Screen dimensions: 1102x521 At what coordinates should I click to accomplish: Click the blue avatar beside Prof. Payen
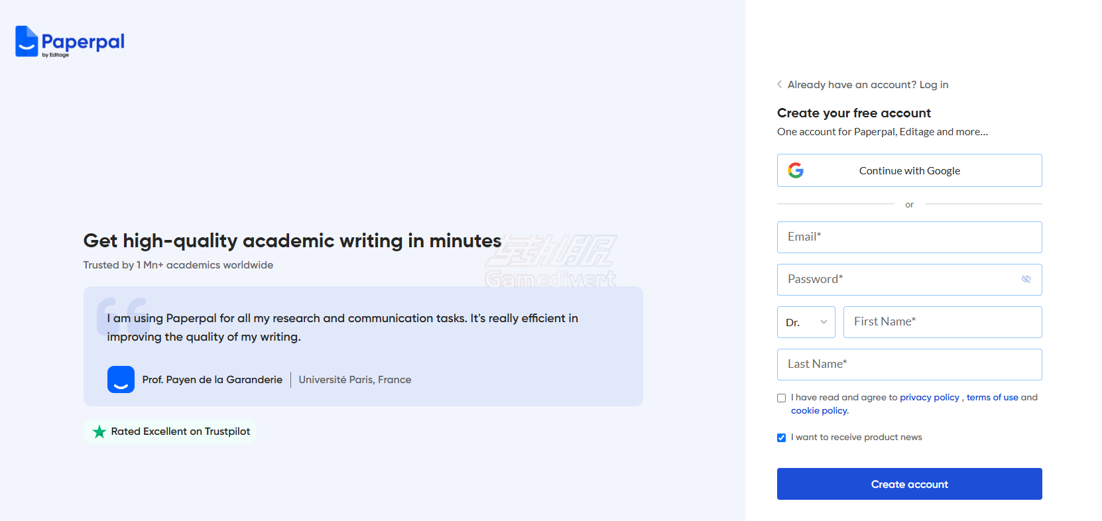tap(121, 379)
